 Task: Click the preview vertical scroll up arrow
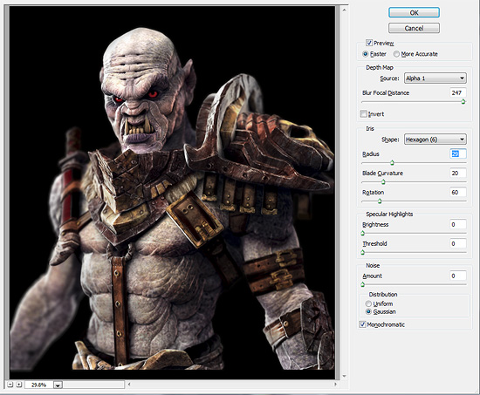[345, 10]
